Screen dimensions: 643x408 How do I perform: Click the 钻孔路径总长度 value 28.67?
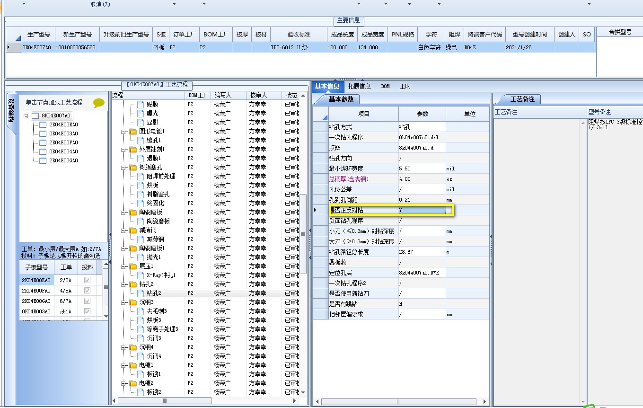coord(422,252)
